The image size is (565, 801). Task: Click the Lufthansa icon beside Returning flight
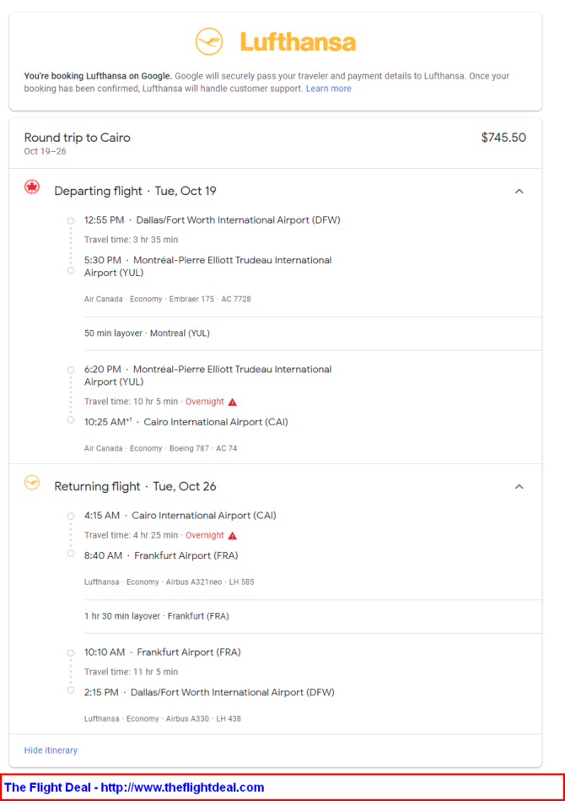32,482
